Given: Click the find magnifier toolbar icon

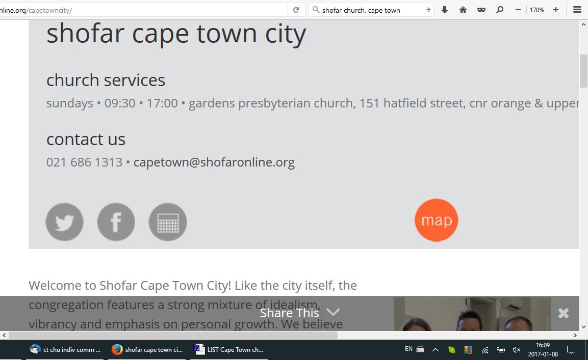Looking at the screenshot, I should click(x=499, y=10).
